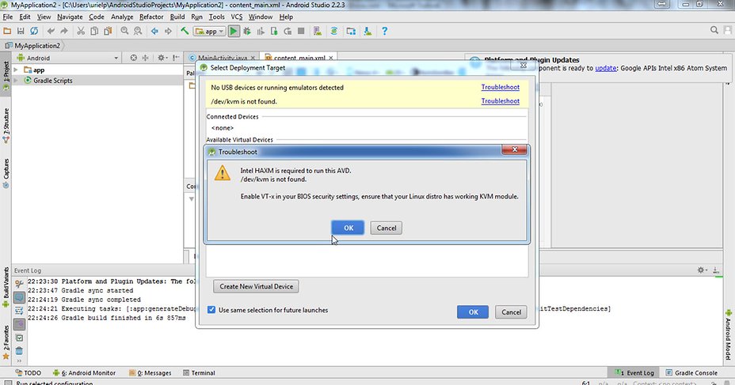Expand the Gradle Scripts tree node

(x=17, y=81)
